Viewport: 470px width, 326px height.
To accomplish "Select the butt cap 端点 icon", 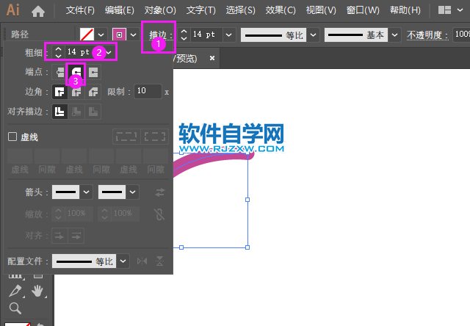I will pyautogui.click(x=60, y=72).
